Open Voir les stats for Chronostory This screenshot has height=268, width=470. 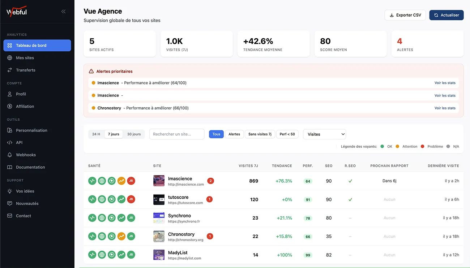point(445,108)
